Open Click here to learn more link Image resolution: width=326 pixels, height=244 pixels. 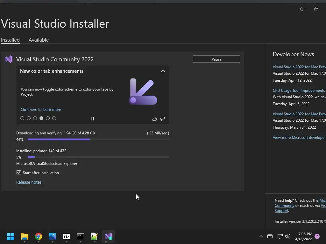pos(41,110)
